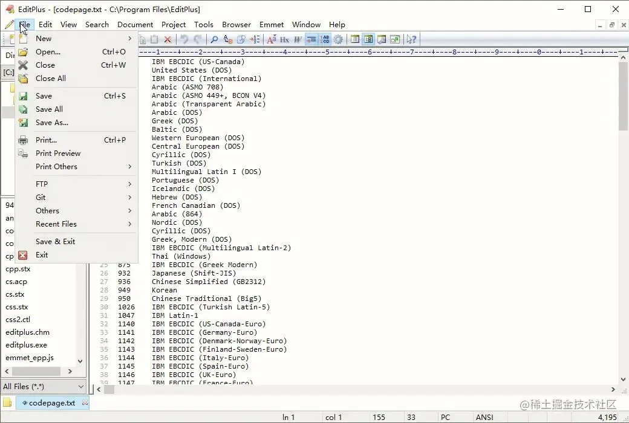Image resolution: width=629 pixels, height=423 pixels.
Task: Toggle the directory window toolbar icon
Action: (368, 39)
